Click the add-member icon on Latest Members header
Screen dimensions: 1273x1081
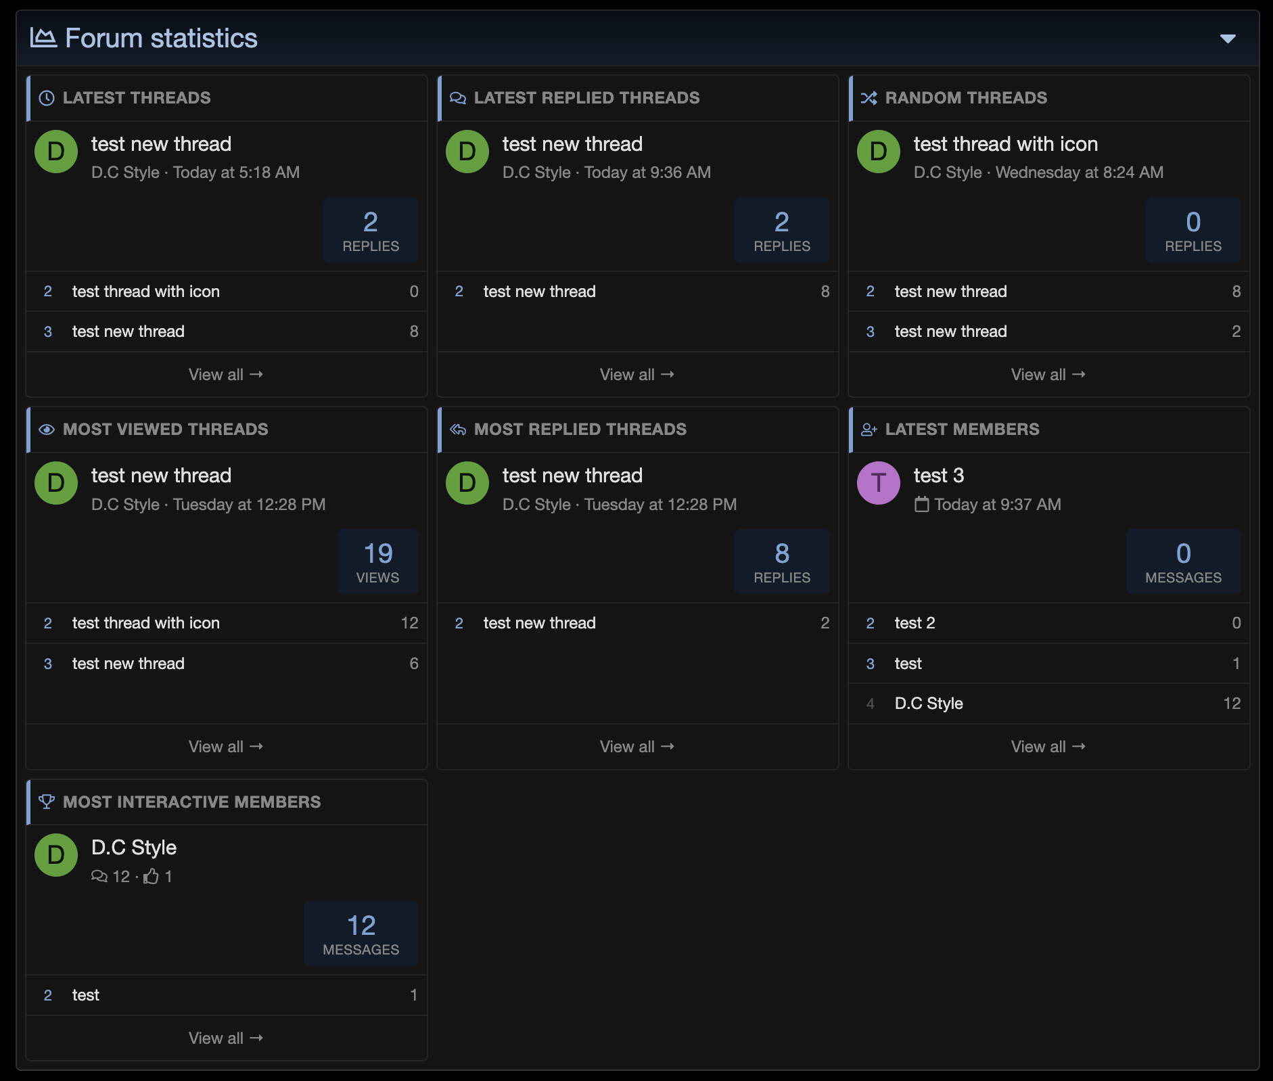[869, 429]
